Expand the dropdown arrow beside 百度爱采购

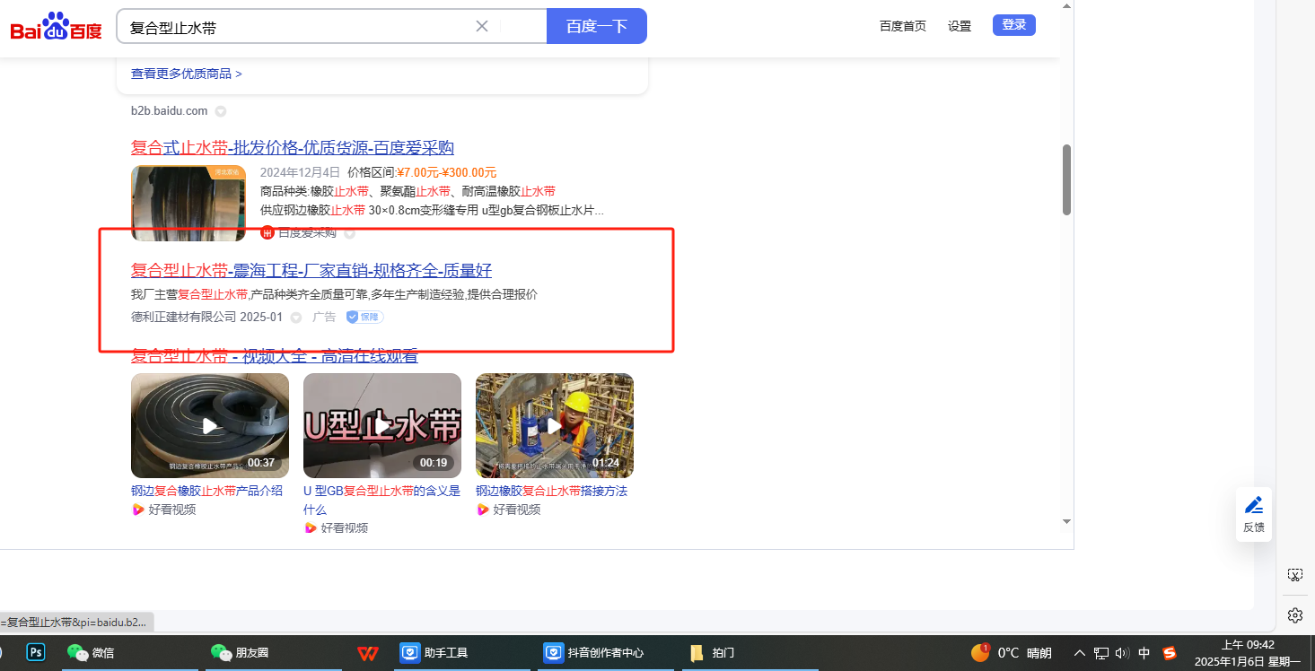point(350,233)
